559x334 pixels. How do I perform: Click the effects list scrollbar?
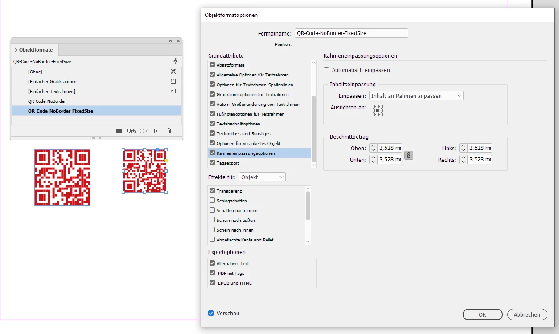point(308,205)
